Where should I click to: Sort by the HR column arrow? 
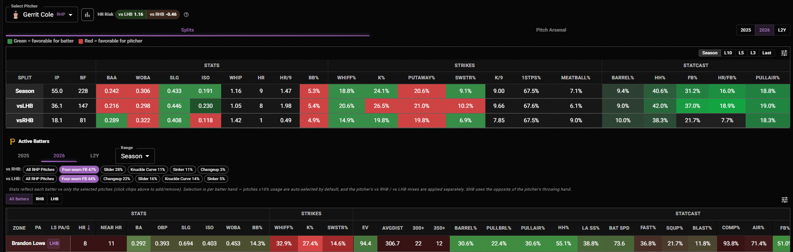click(x=89, y=227)
